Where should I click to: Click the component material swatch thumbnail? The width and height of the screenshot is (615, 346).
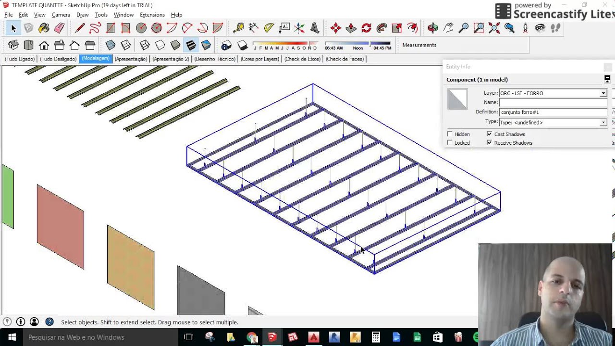[457, 99]
